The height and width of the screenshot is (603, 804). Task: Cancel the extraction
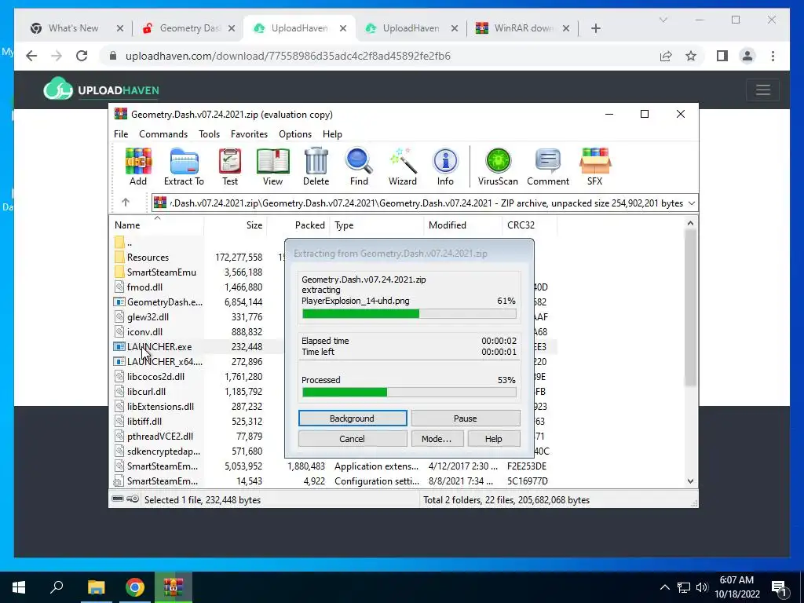click(353, 439)
